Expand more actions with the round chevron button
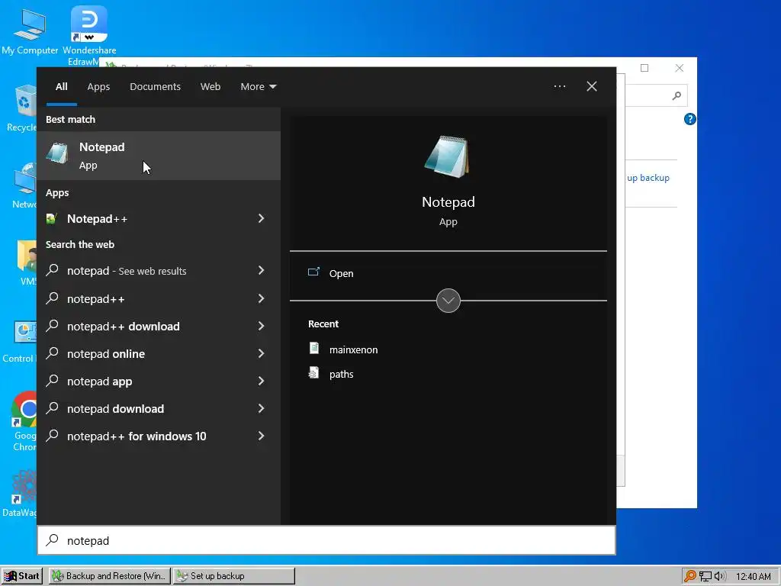Screen dimensions: 781x586 448,301
